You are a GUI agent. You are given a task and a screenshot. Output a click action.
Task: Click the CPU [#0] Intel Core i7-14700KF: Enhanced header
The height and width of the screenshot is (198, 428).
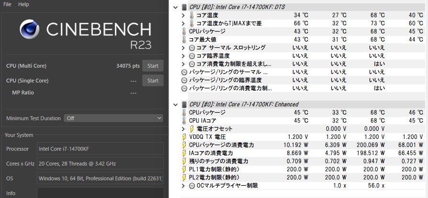click(244, 104)
